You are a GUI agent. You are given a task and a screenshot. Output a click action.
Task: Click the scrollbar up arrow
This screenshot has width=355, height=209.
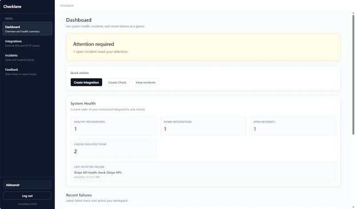[x=353, y=13]
